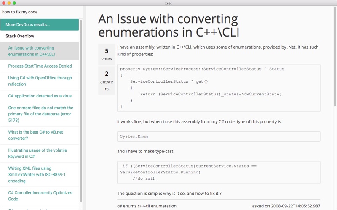Click 'and i have to make type-cast' text
This screenshot has width=337, height=210.
(x=145, y=151)
